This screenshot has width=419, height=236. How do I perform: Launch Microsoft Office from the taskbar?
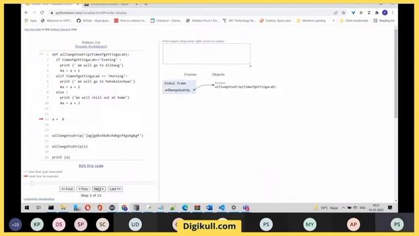tap(100, 208)
